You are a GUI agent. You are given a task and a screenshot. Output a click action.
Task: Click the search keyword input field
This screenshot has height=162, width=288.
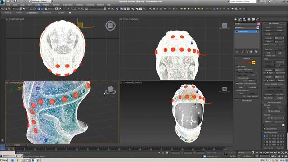coord(243,1)
